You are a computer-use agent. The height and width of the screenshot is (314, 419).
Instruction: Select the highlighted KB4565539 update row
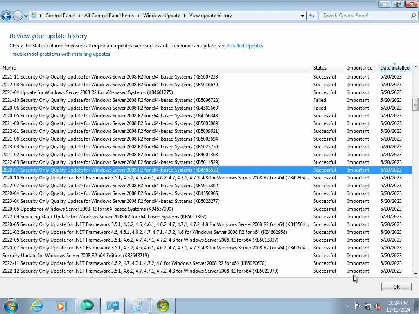(x=207, y=170)
